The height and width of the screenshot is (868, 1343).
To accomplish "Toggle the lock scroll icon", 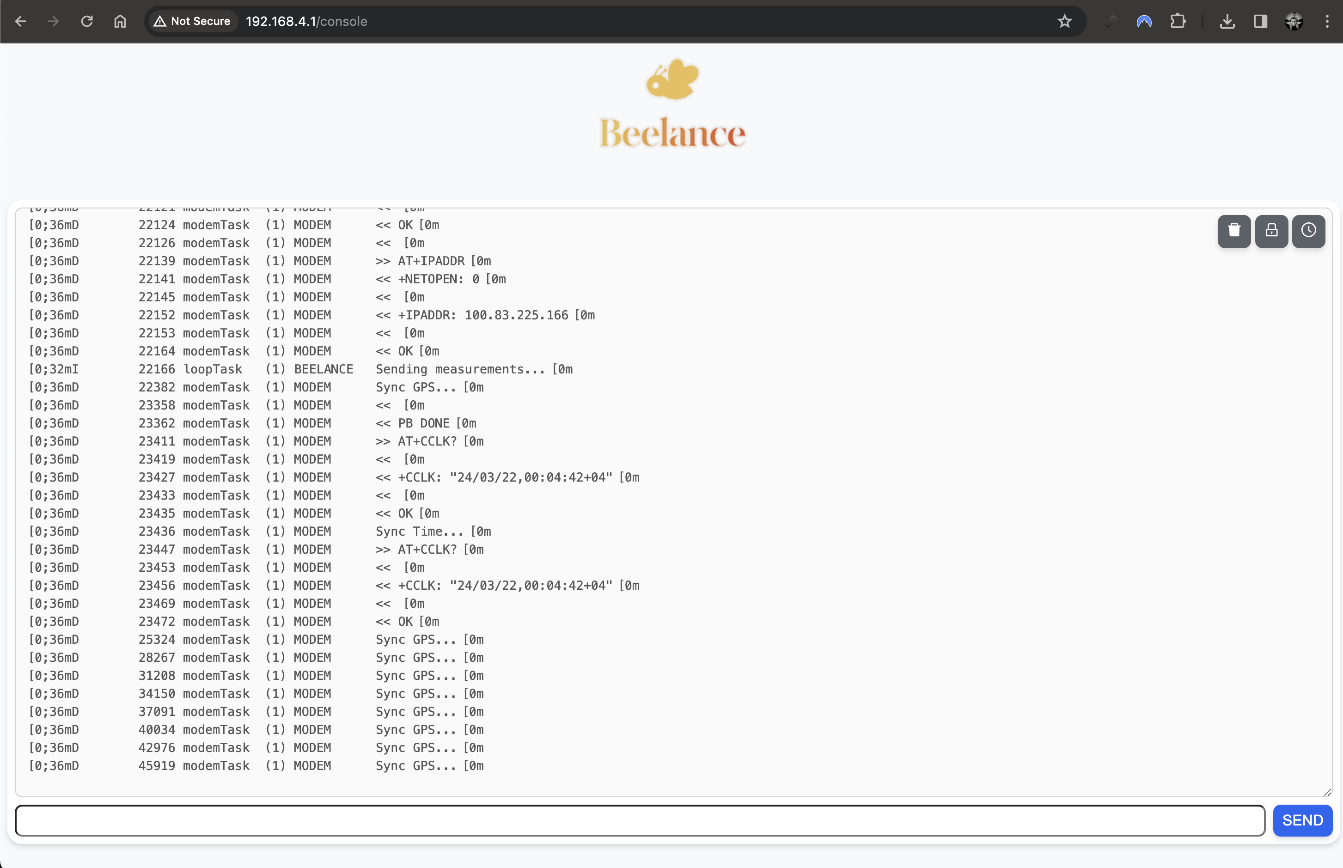I will click(1271, 231).
